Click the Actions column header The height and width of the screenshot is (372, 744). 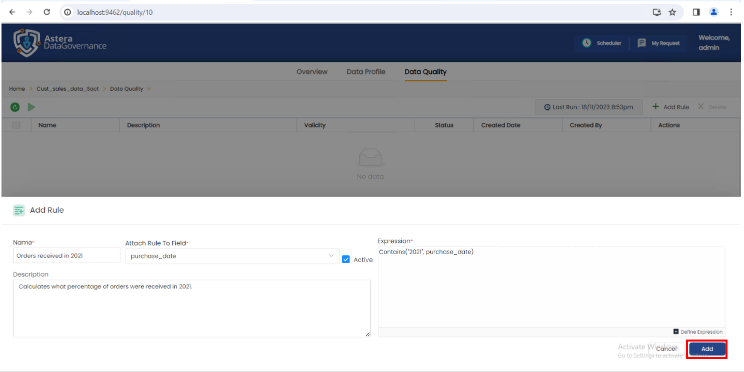(669, 125)
